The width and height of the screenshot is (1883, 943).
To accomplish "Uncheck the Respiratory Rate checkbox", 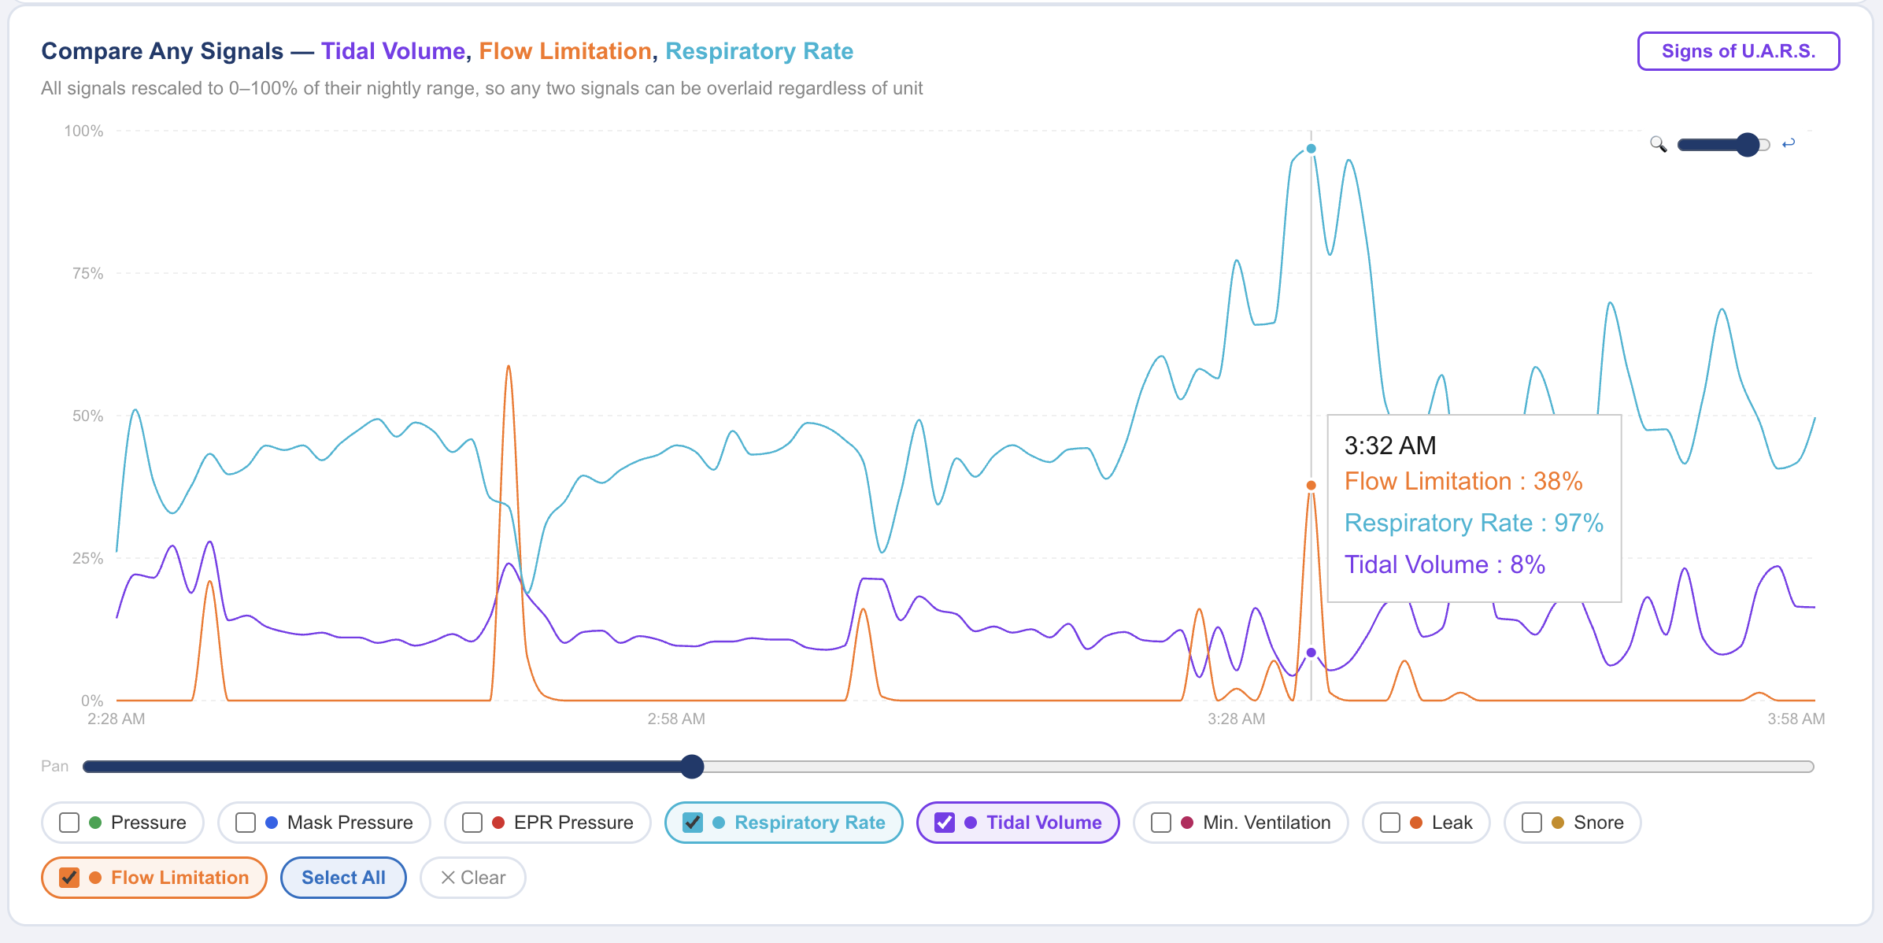I will click(x=693, y=822).
